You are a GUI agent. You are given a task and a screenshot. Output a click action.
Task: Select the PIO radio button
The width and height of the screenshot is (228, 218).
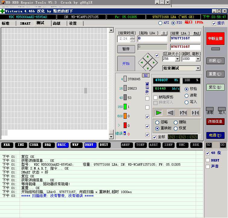tap(173, 23)
